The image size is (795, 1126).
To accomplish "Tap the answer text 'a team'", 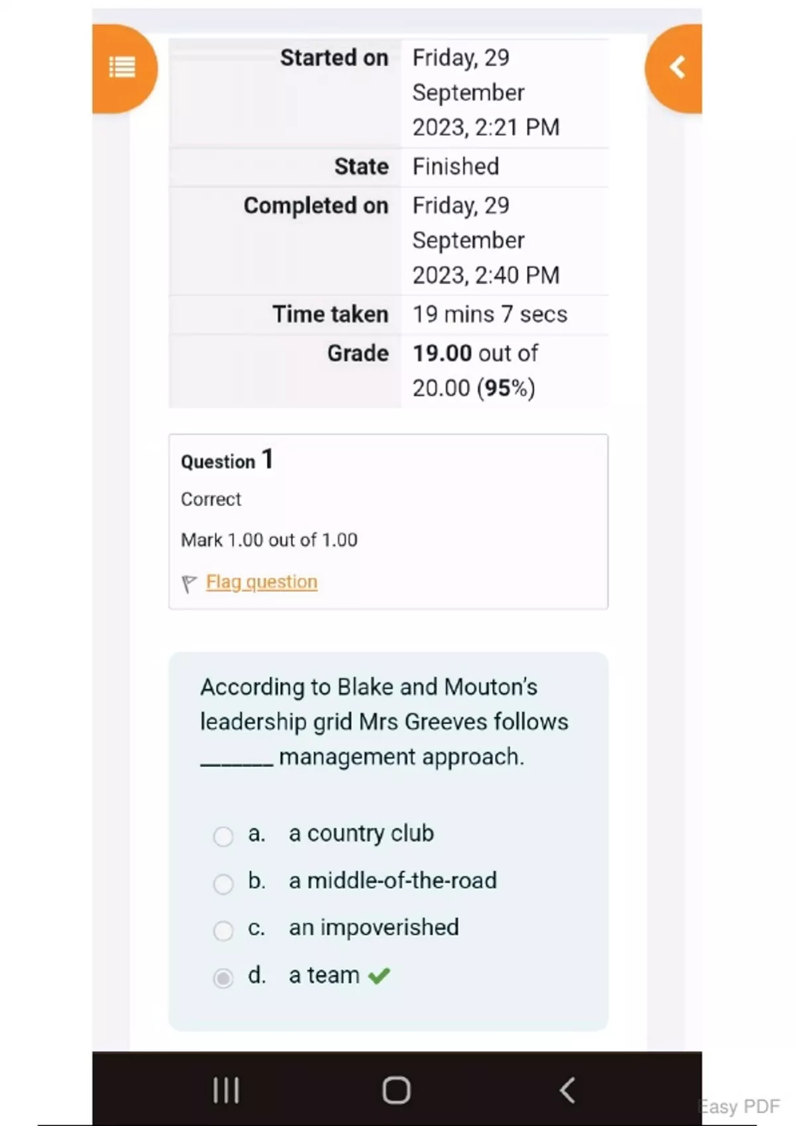I will (x=324, y=976).
